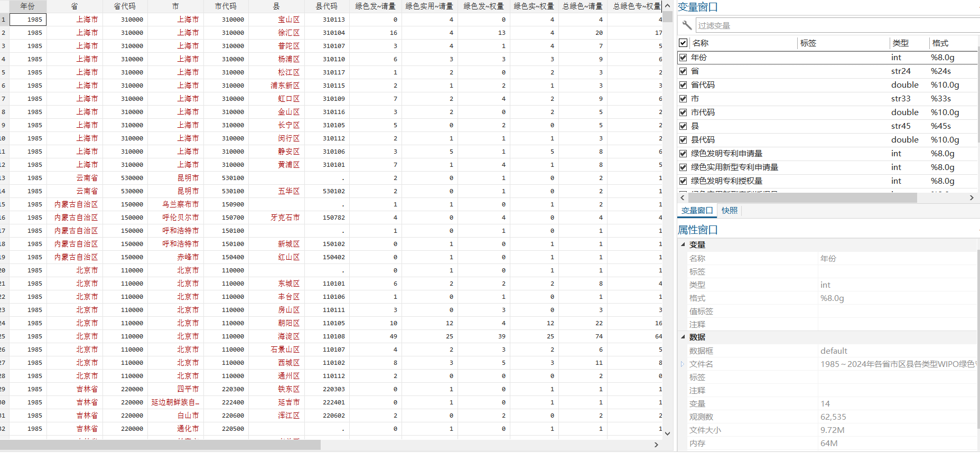980x453 pixels.
Task: Select the 徐汇区 cell
Action: click(277, 33)
